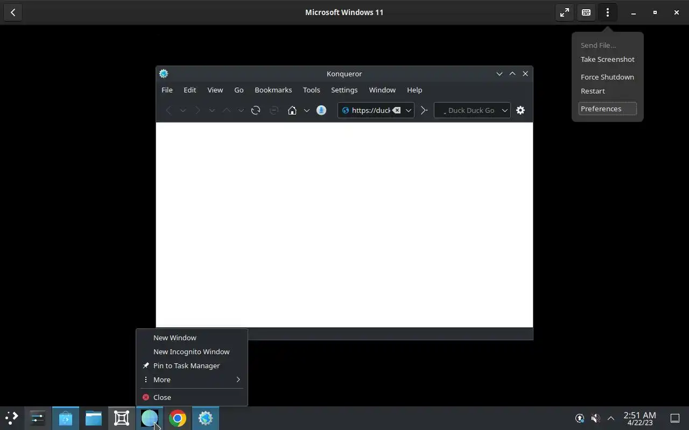Screen dimensions: 689x430
Task: Click the square frame app icon in taskbar
Action: [122, 418]
